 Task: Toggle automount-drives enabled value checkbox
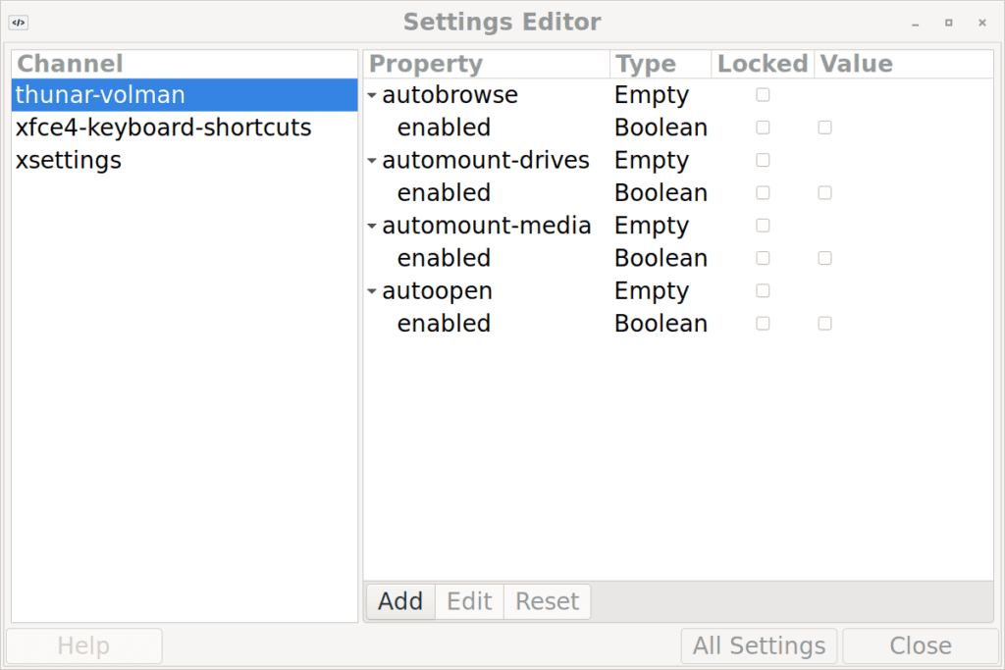[x=824, y=193]
